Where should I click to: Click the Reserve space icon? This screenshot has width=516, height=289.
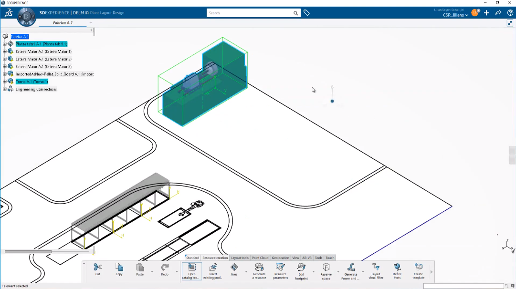[326, 267]
